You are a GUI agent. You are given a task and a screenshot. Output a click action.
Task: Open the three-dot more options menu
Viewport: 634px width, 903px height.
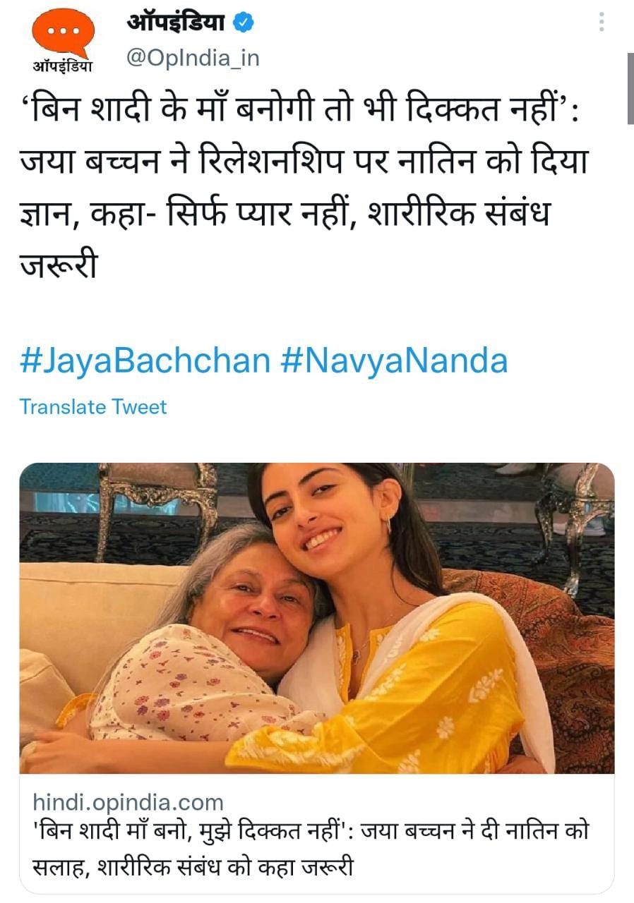tap(602, 22)
